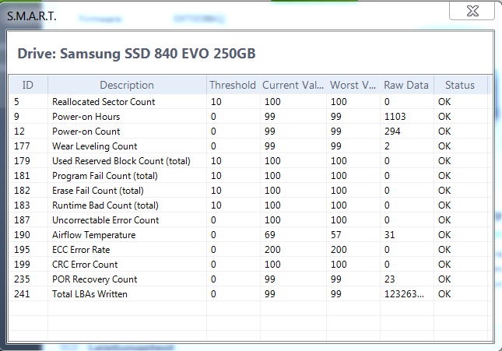Select Runtime Bad Count (total) row

(x=249, y=205)
